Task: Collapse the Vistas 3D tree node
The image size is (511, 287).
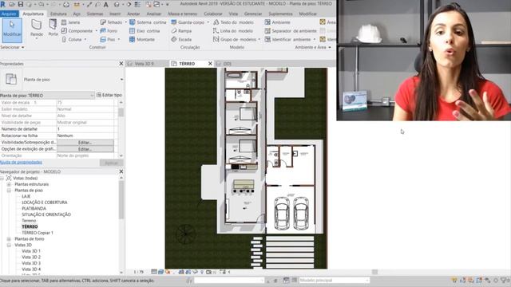Action: (x=9, y=245)
